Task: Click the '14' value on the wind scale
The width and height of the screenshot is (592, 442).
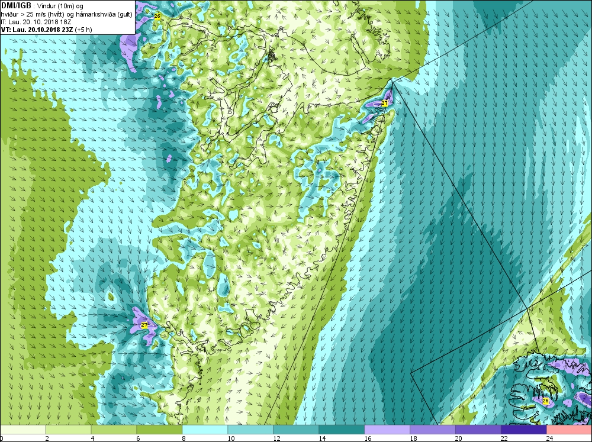Action: tap(322, 438)
